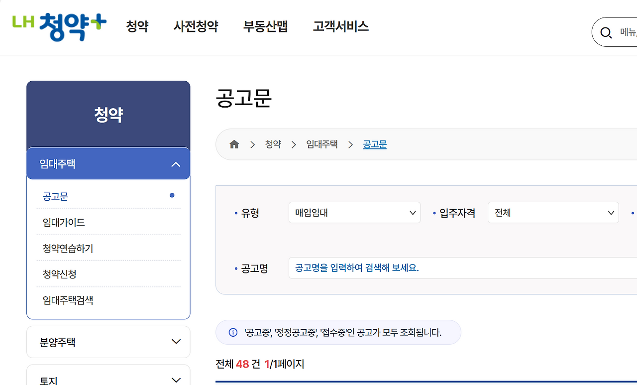Open the 사전청약 top menu

(196, 26)
